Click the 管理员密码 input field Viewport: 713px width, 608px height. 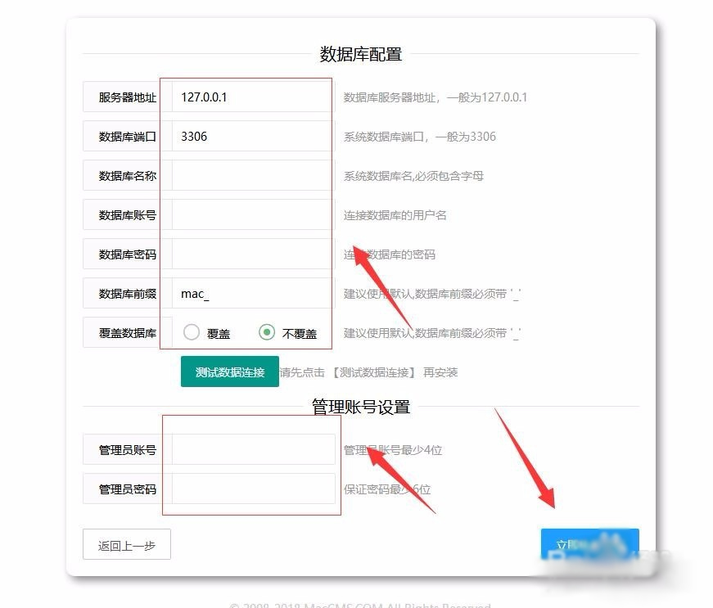tap(252, 489)
